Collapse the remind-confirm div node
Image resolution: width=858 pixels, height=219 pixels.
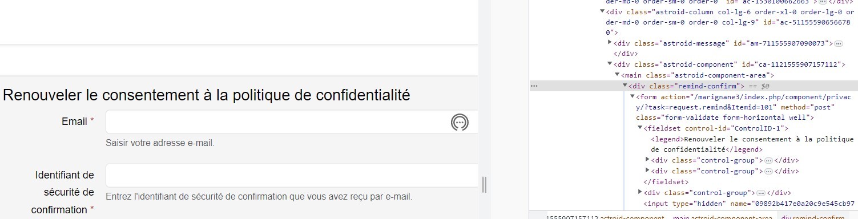point(625,86)
